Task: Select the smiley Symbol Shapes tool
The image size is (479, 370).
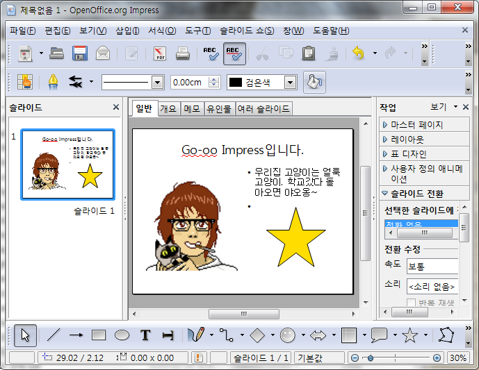Action: click(x=287, y=335)
